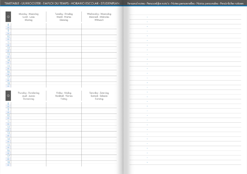Screen dimensions: 247x174
Task: Click the Monday 8 o'clock timetable cell
Action: [x=28, y=26]
